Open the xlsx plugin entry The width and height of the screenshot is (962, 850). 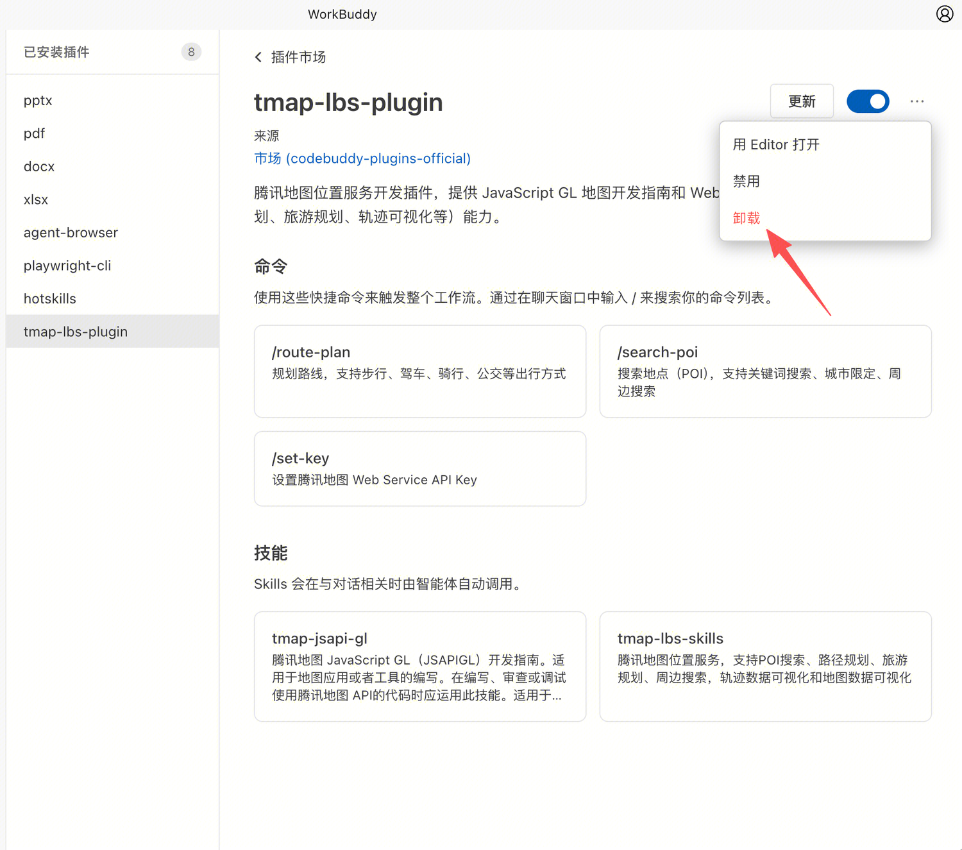[x=36, y=200]
